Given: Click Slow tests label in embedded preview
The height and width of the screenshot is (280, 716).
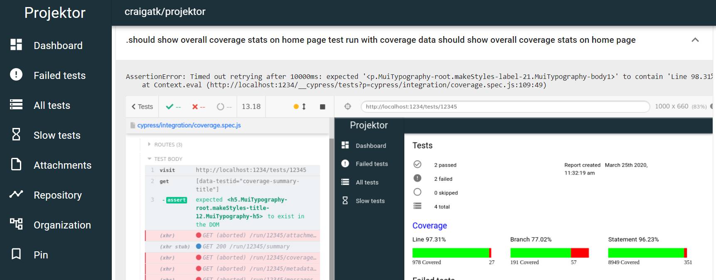Looking at the screenshot, I should (x=370, y=201).
